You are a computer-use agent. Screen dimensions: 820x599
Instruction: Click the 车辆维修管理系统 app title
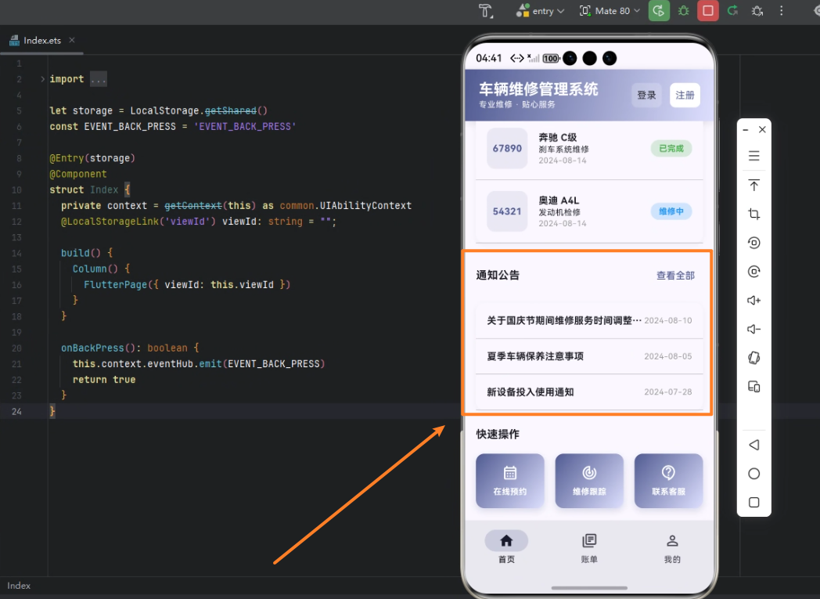pos(538,89)
